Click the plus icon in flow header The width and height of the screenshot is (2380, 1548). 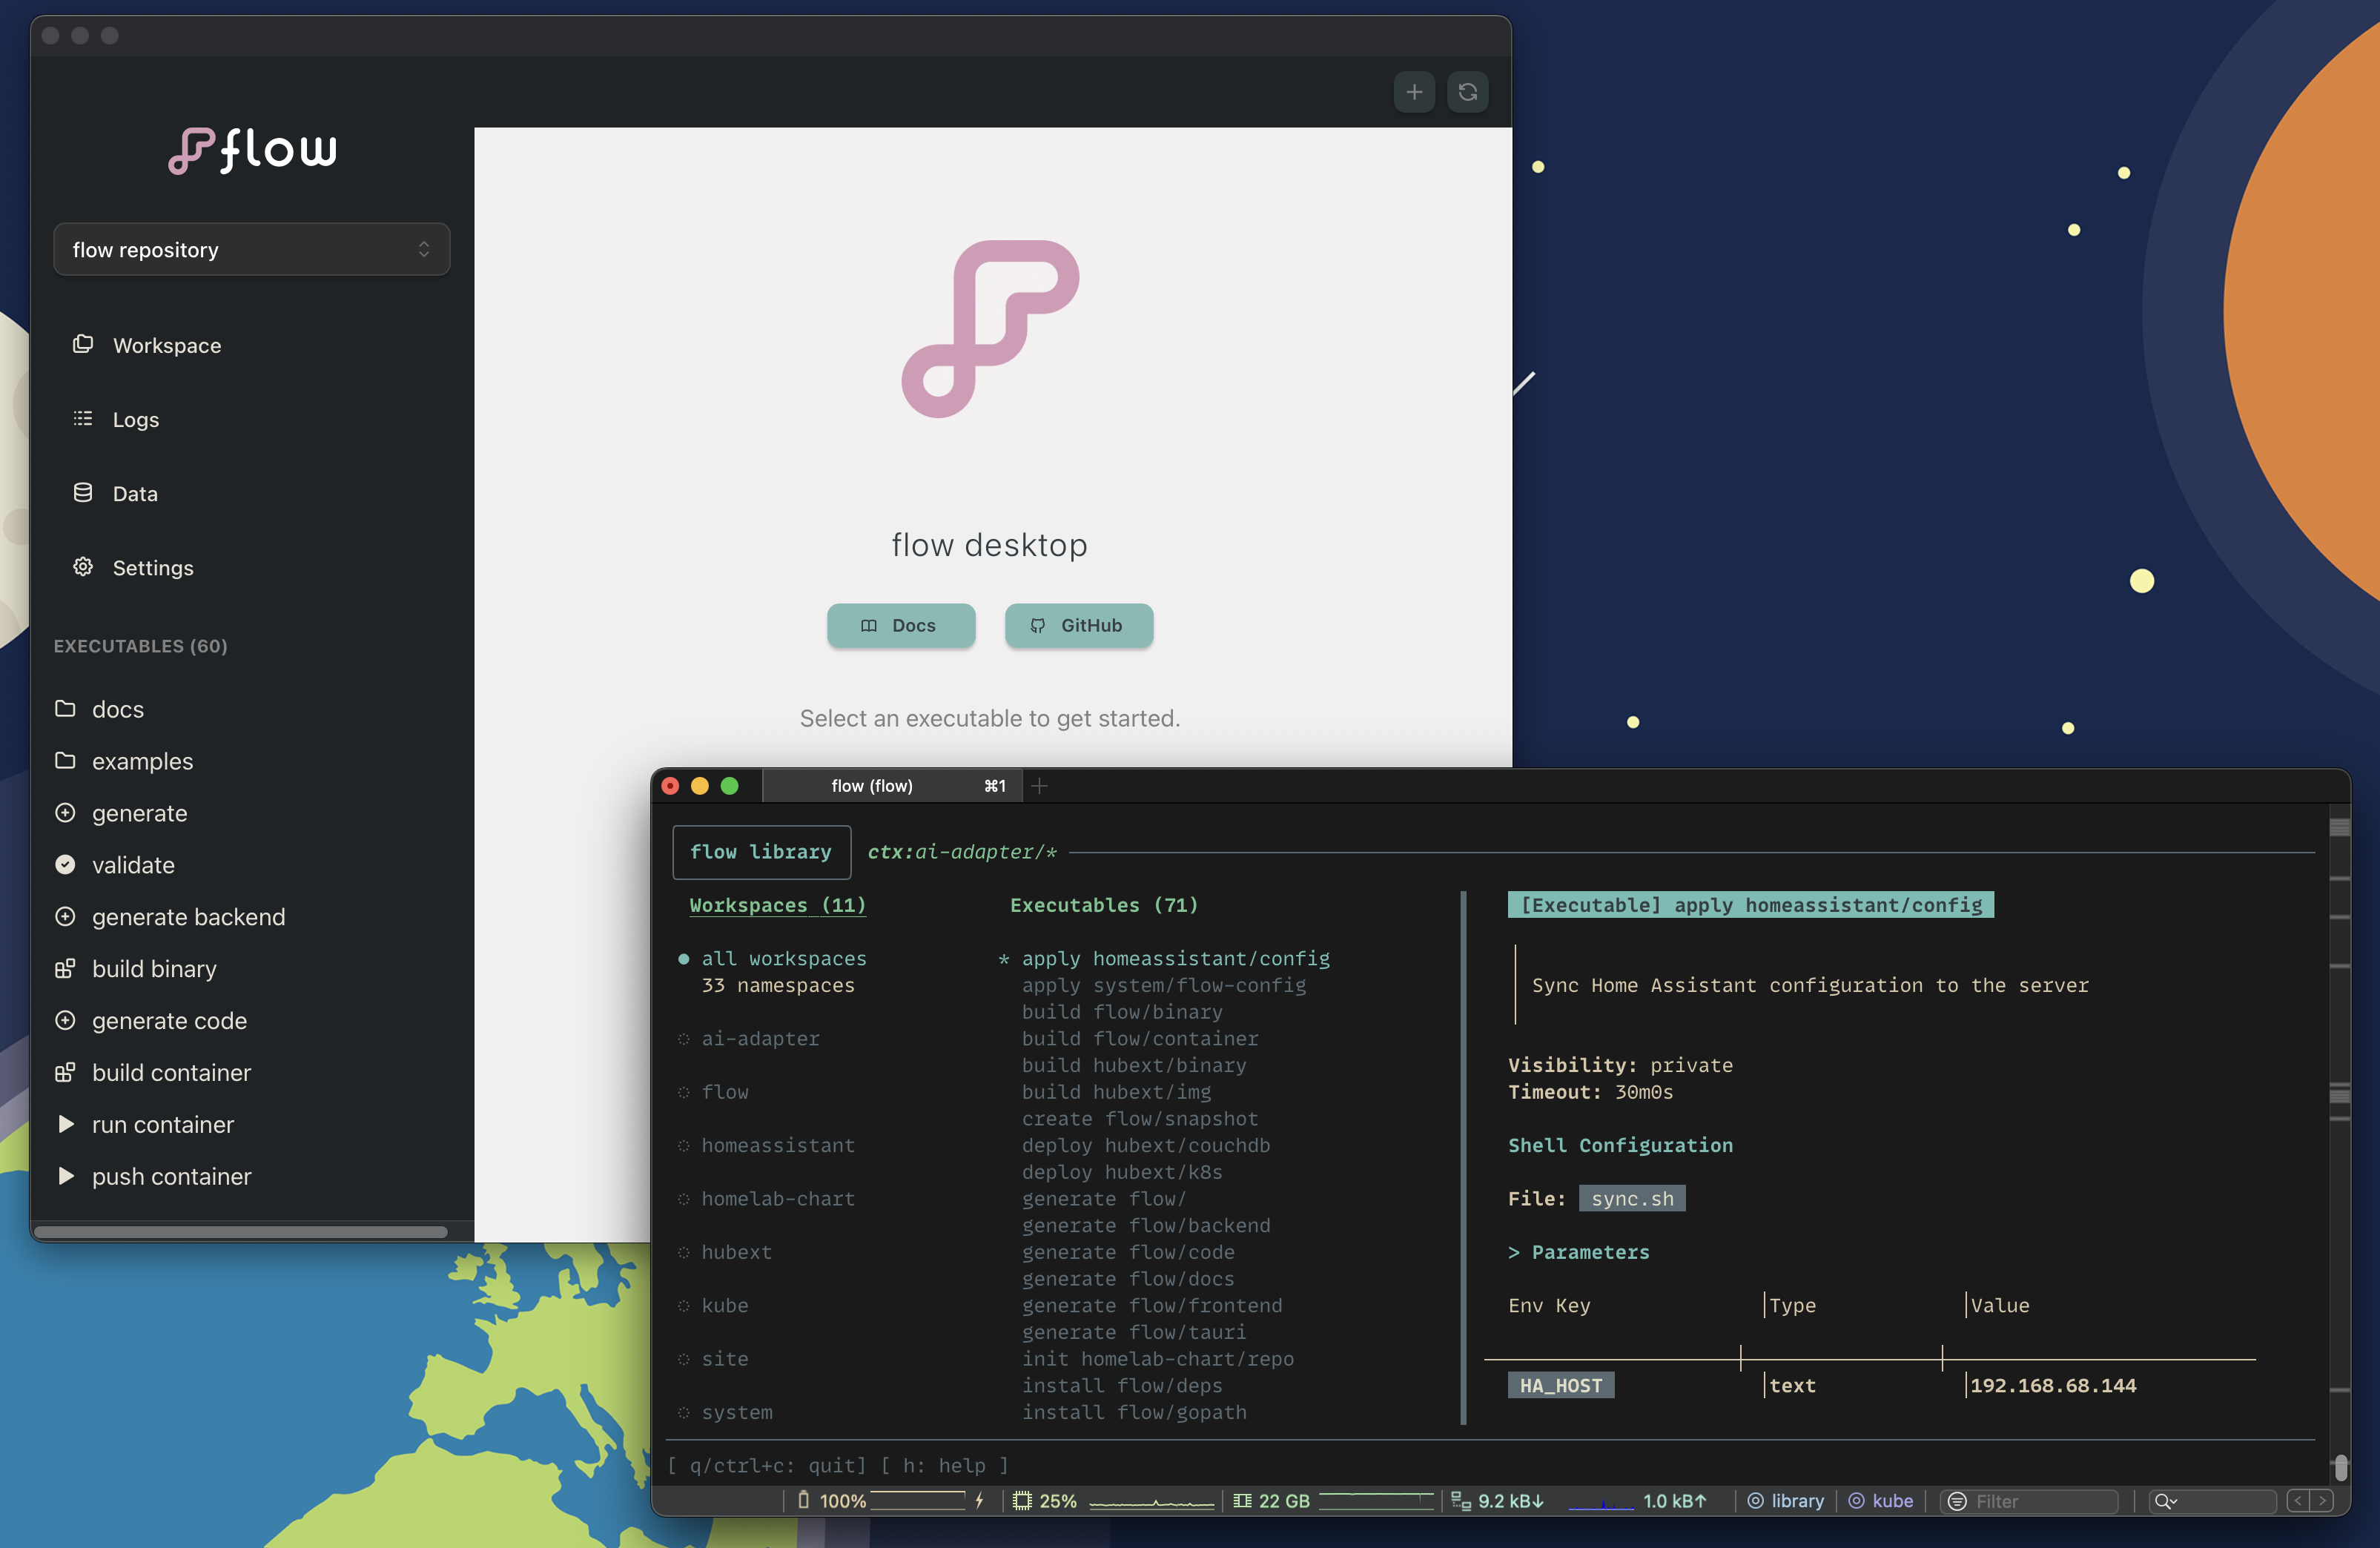[1413, 92]
